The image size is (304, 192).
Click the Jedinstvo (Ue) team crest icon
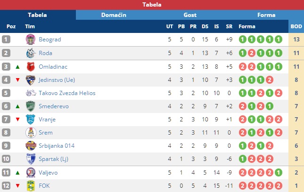coord(31,80)
